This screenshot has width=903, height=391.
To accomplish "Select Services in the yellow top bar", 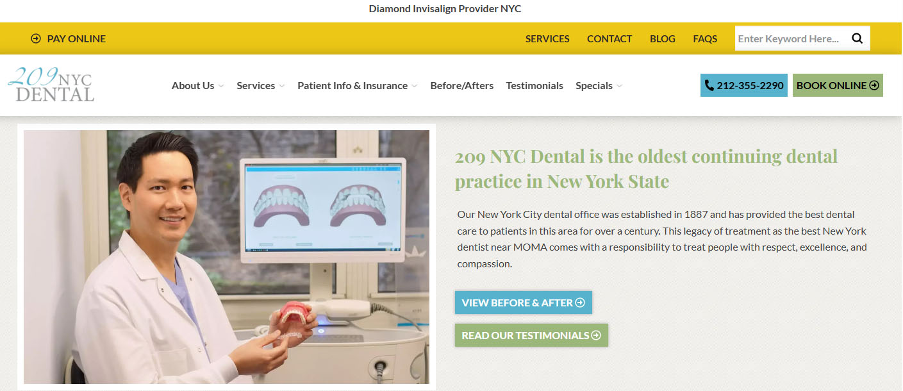I will click(547, 38).
